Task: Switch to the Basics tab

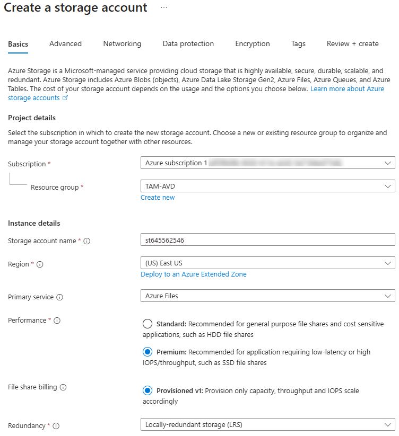Action: click(x=18, y=44)
